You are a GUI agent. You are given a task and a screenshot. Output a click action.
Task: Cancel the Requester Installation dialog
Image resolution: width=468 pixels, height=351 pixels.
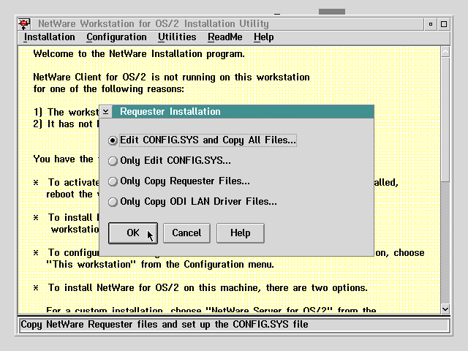coord(186,233)
